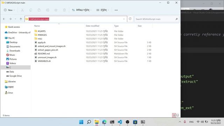Open the Data drive in sidebar
Screen dimensions: 224x126
point(10,72)
